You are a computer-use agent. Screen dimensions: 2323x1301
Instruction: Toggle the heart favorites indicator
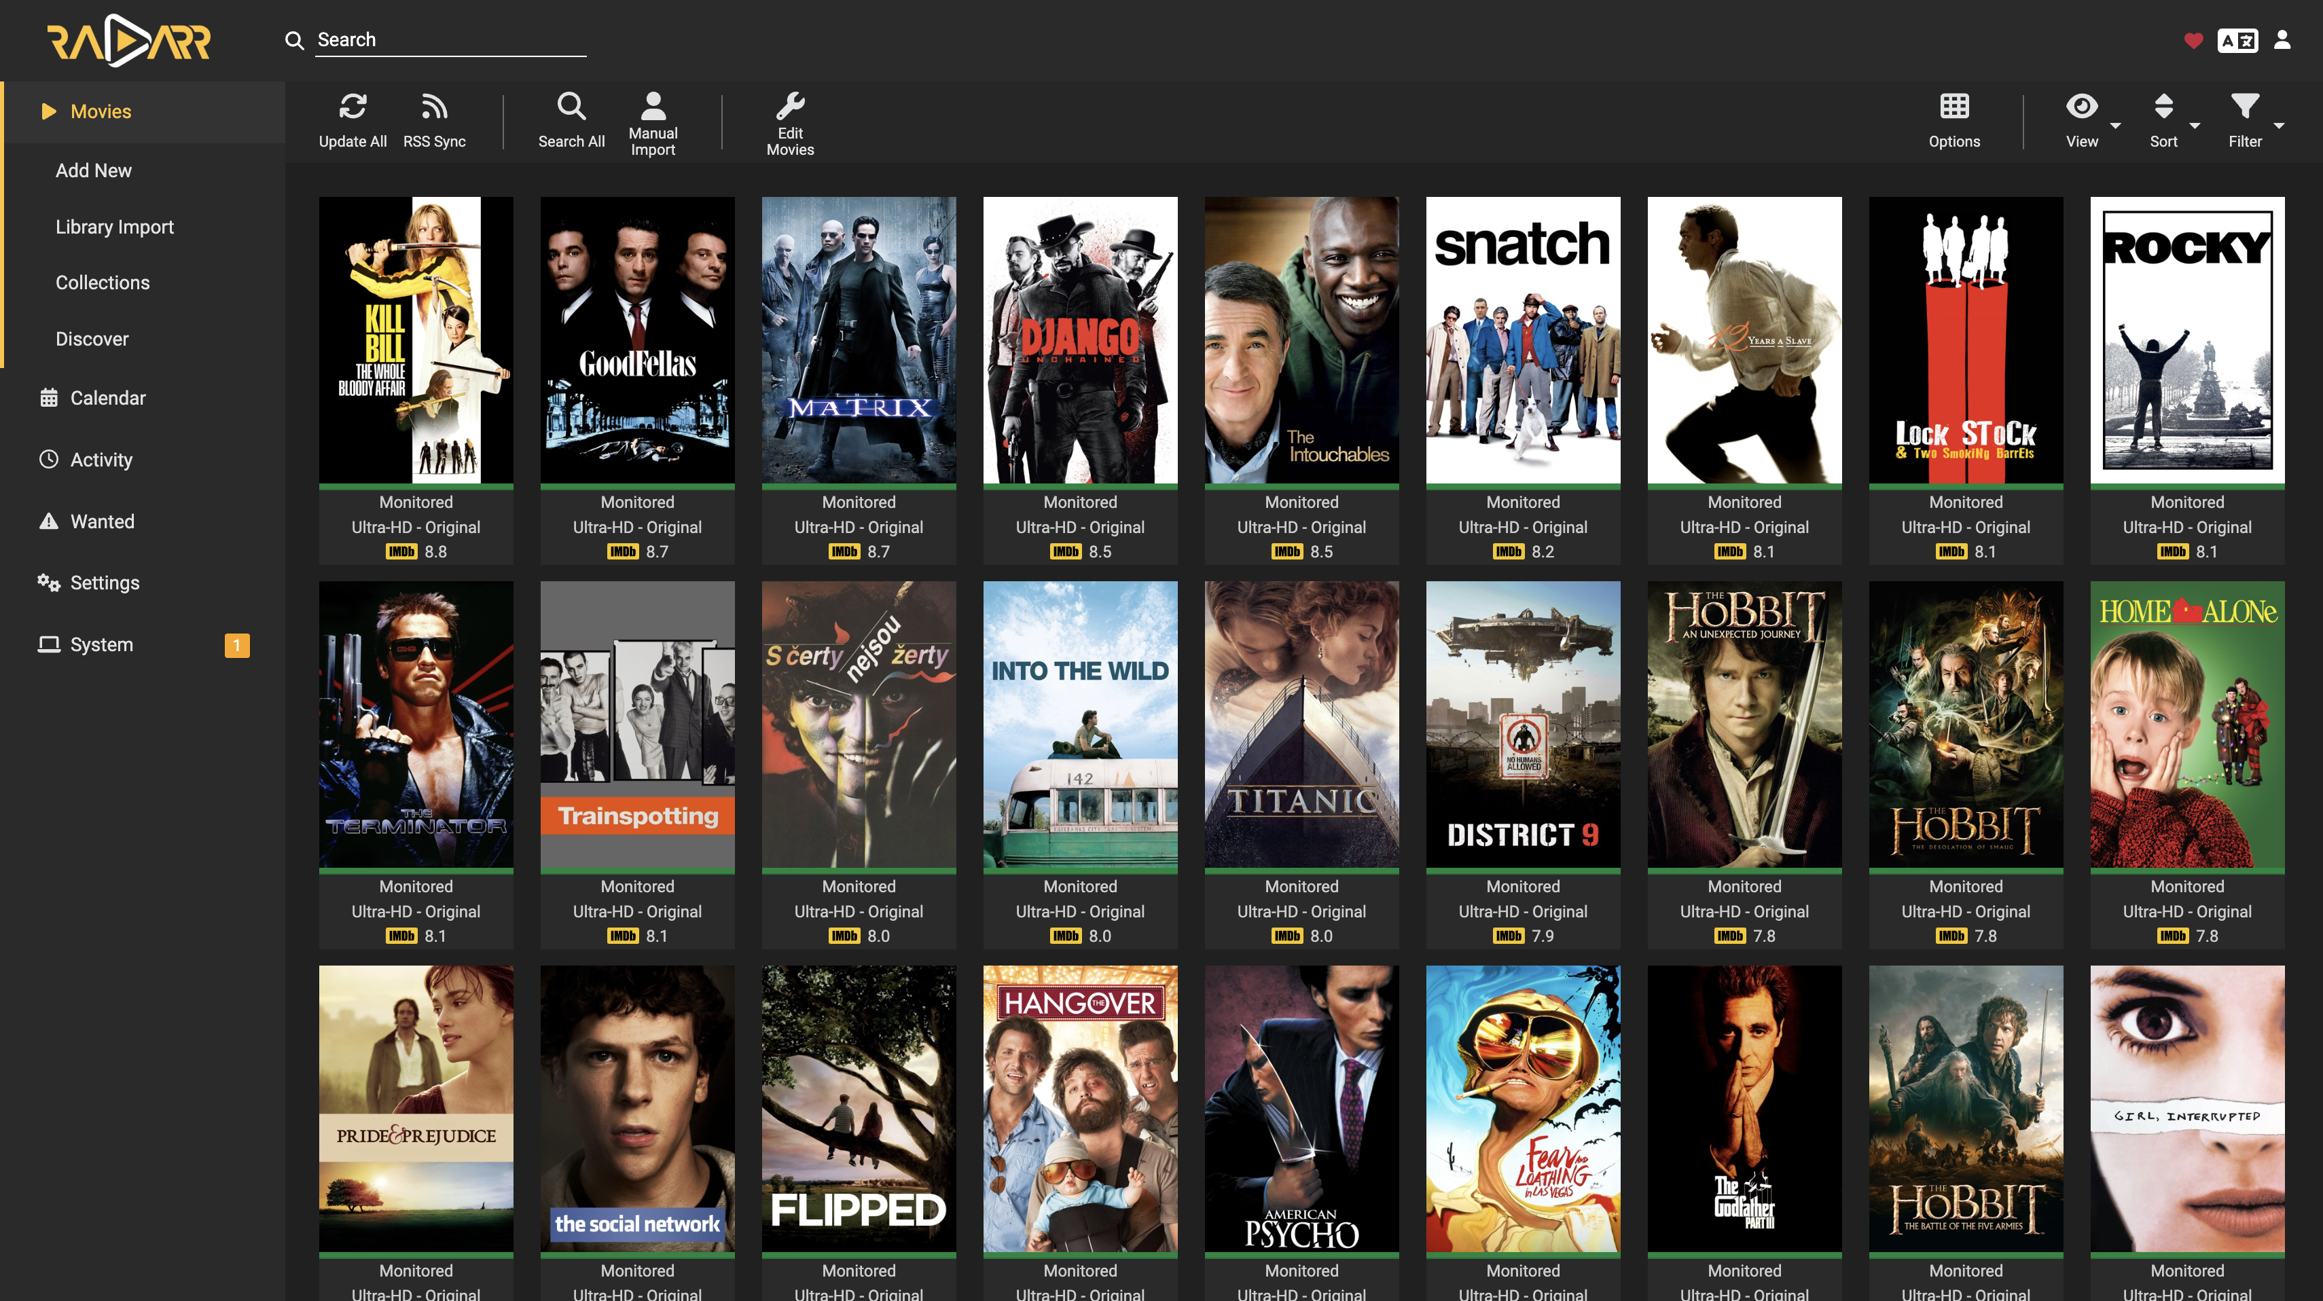2193,39
